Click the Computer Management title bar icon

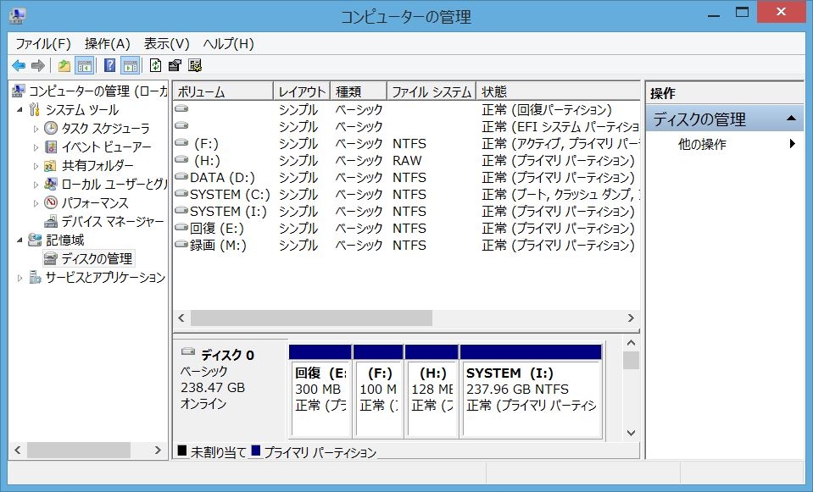17,16
